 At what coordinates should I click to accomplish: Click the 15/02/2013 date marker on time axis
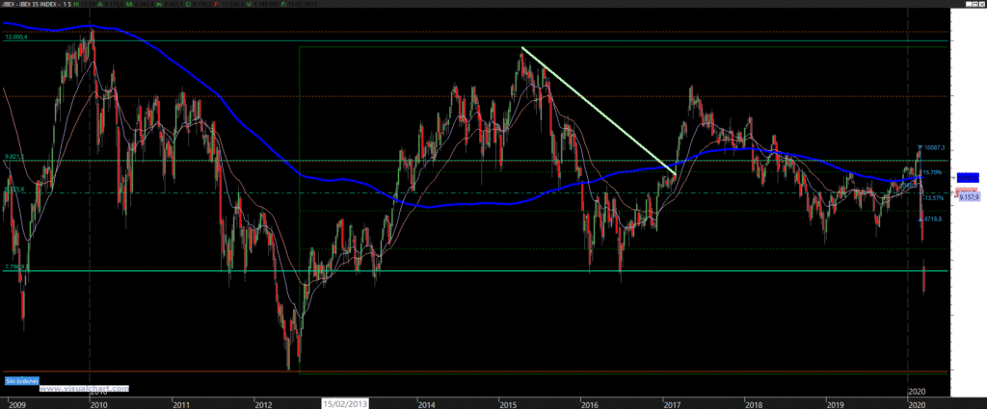[x=345, y=403]
